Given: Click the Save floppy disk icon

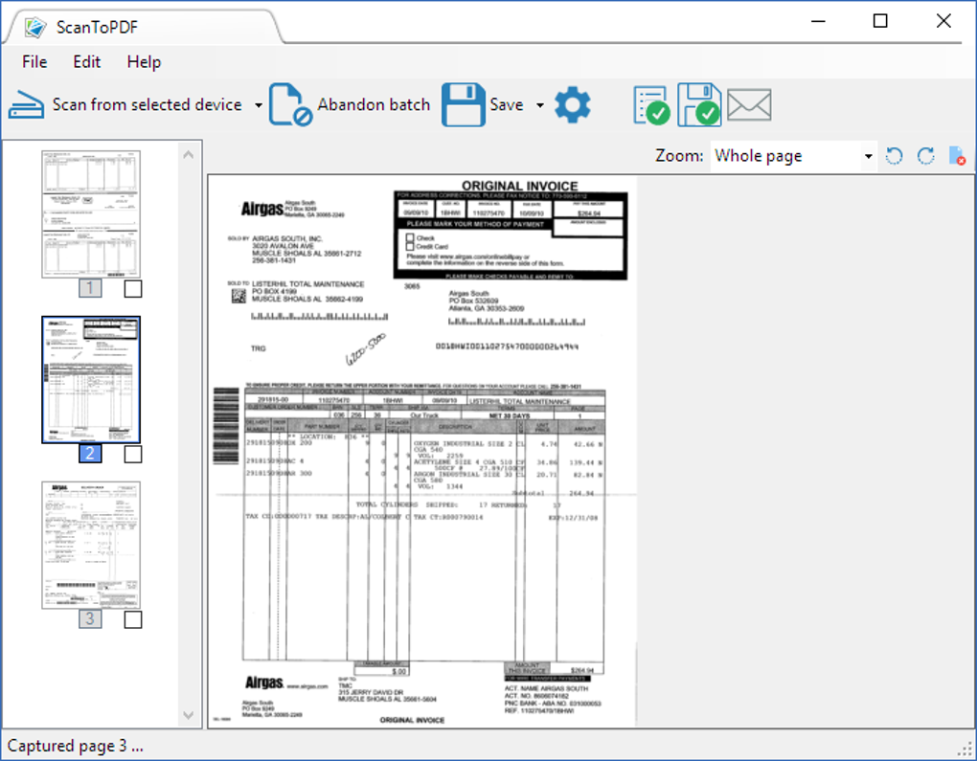Looking at the screenshot, I should (x=463, y=104).
